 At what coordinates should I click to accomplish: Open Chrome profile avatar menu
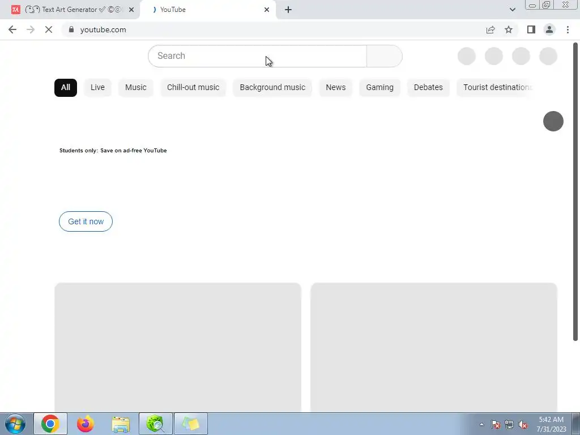click(x=549, y=29)
